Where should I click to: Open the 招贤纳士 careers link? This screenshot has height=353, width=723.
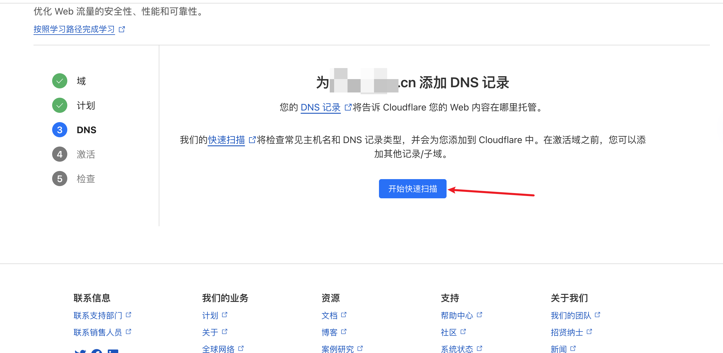click(567, 332)
